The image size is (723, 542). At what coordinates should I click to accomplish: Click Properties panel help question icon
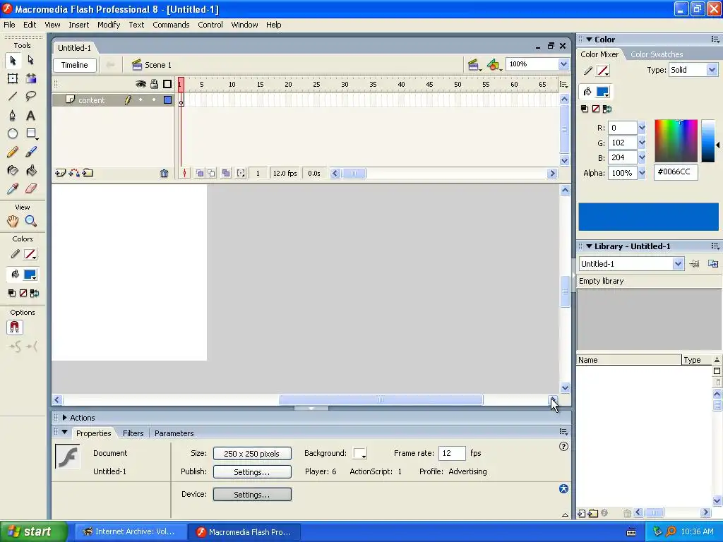coord(563,446)
